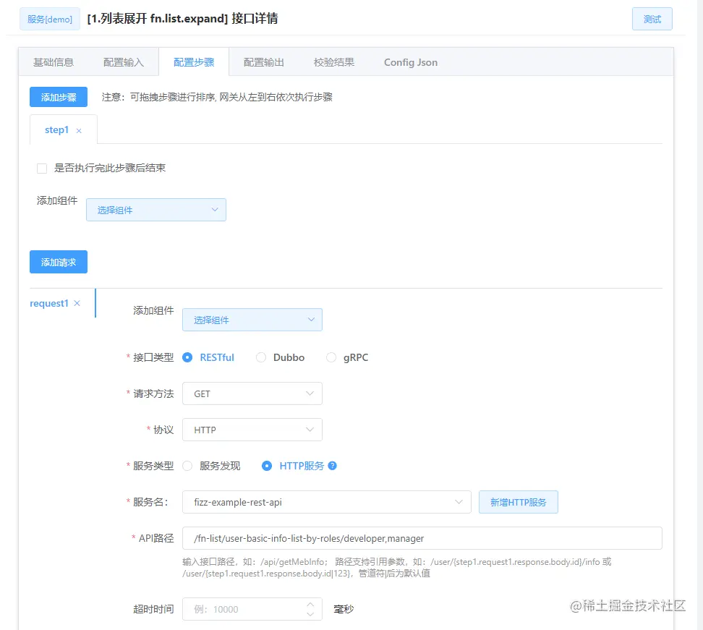Viewport: 703px width, 630px height.
Task: Click the 新增HTTP服务 button
Action: (518, 501)
